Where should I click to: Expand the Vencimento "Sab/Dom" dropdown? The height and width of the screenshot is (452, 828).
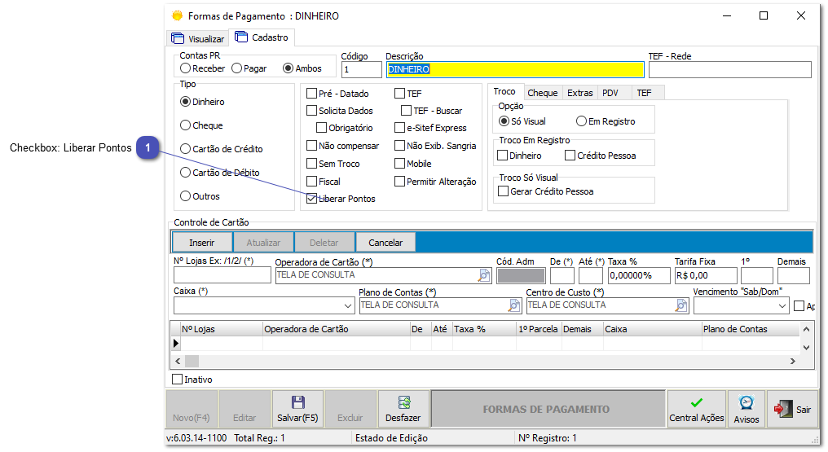pos(782,305)
